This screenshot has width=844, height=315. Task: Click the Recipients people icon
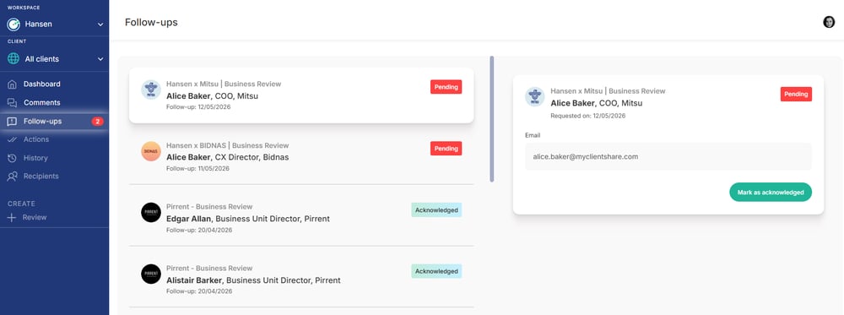12,176
